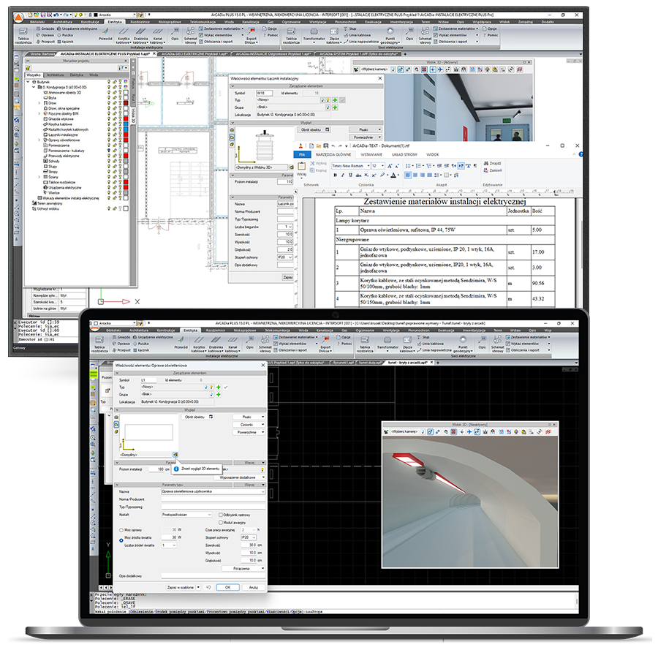Click Symbol field in Łącznik instalacyjny dialog

(x=265, y=93)
